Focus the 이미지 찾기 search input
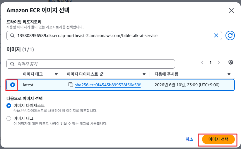Screen dimensions: 241x149 coord(91,64)
